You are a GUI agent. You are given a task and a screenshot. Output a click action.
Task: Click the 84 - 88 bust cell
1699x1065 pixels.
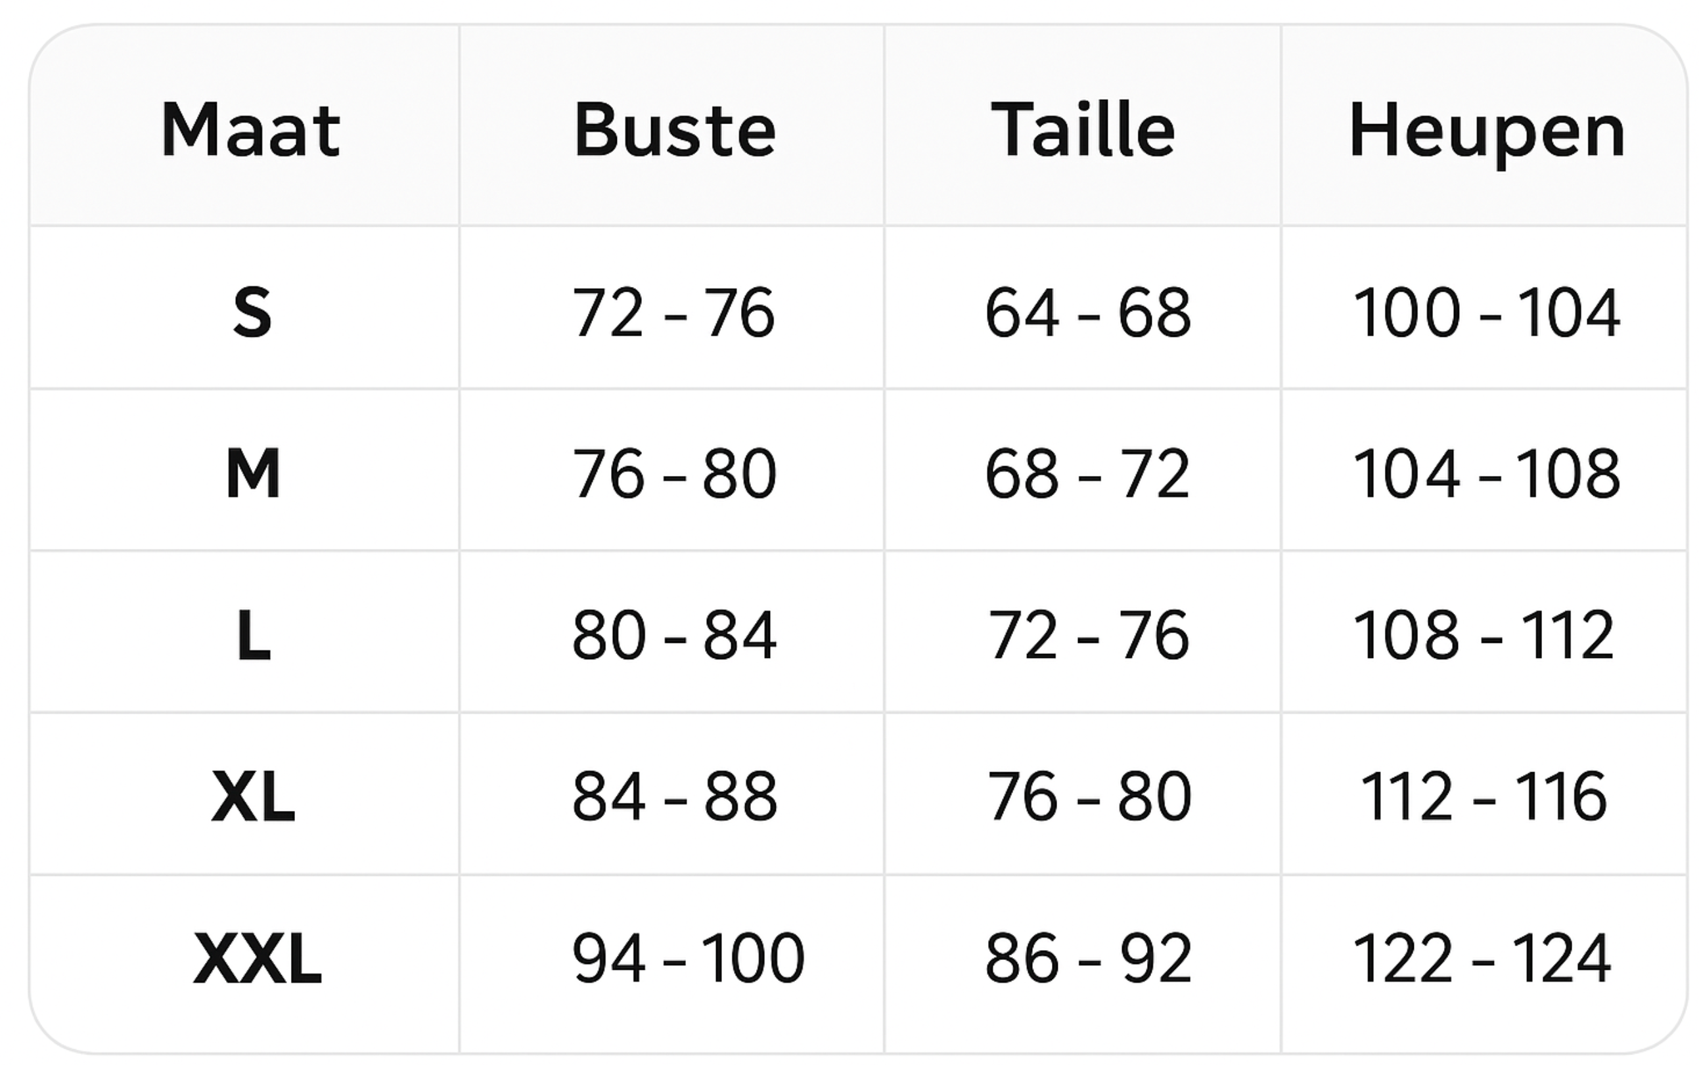point(674,796)
